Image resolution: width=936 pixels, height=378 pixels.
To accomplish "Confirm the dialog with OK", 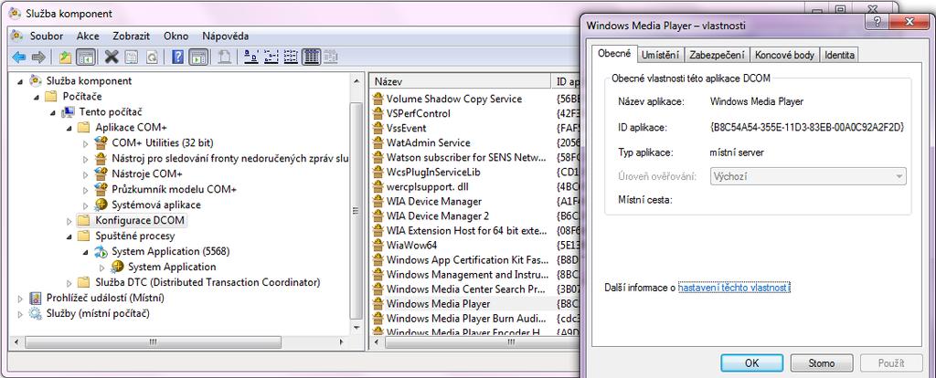I will coord(751,362).
